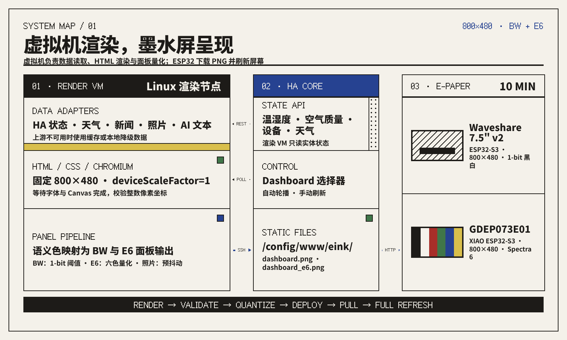Pick the green stripe in the color bars
Screen dimensions: 567x340
[442, 242]
